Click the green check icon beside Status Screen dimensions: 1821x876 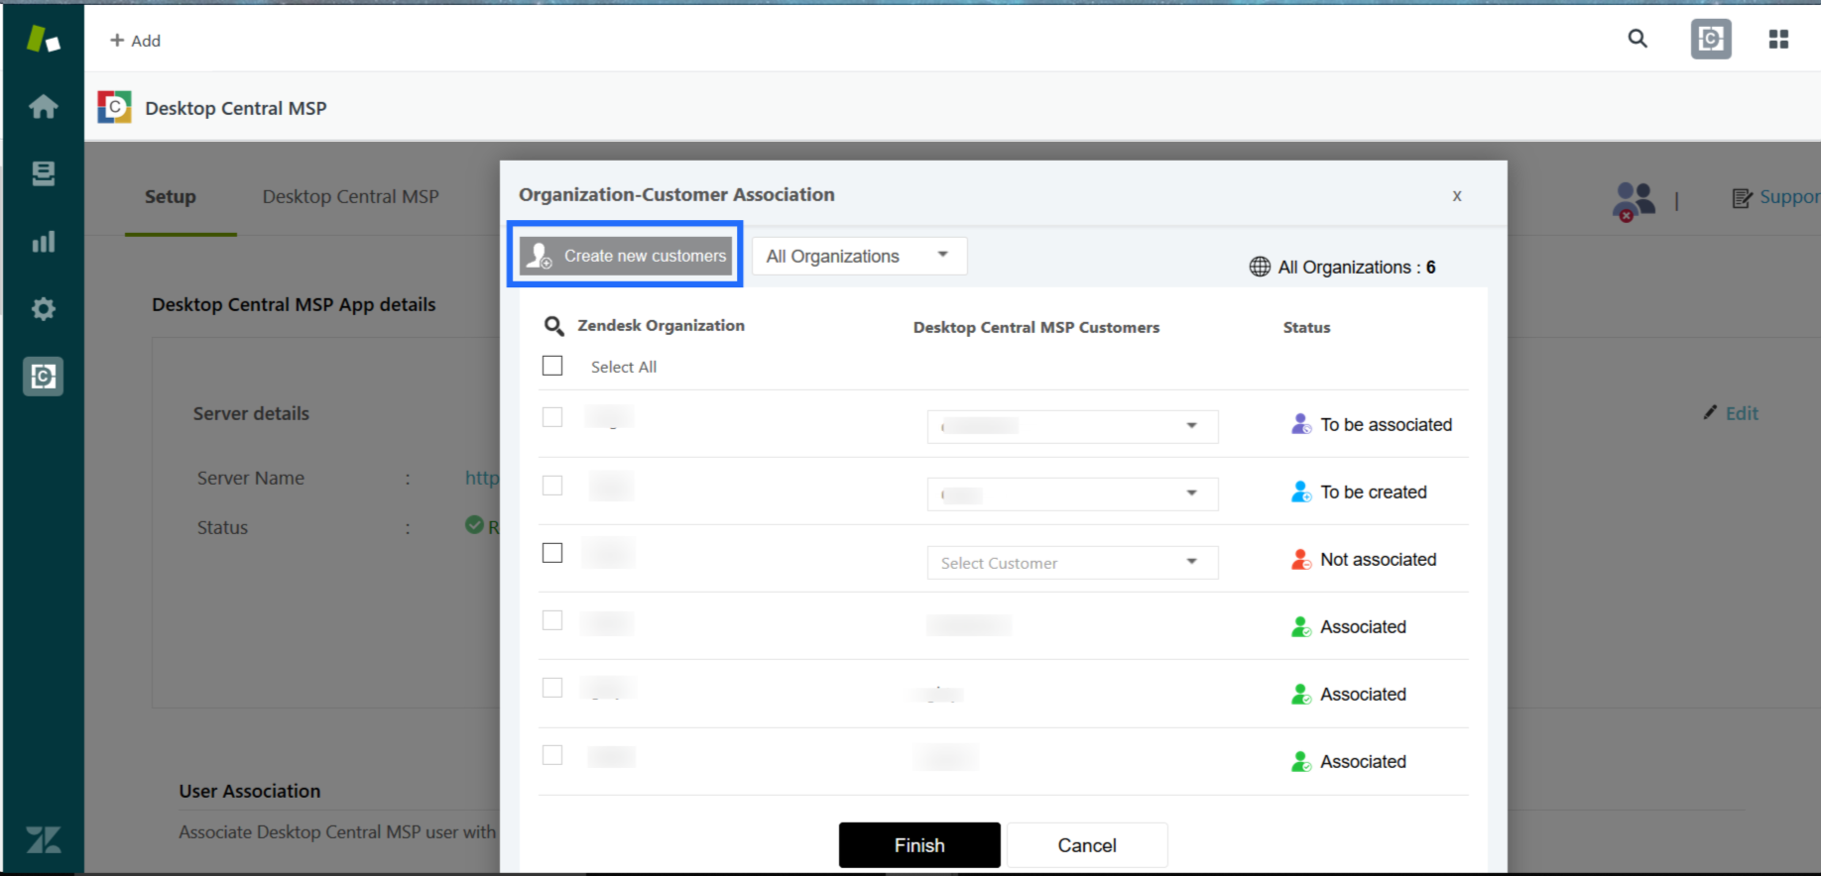pos(474,525)
